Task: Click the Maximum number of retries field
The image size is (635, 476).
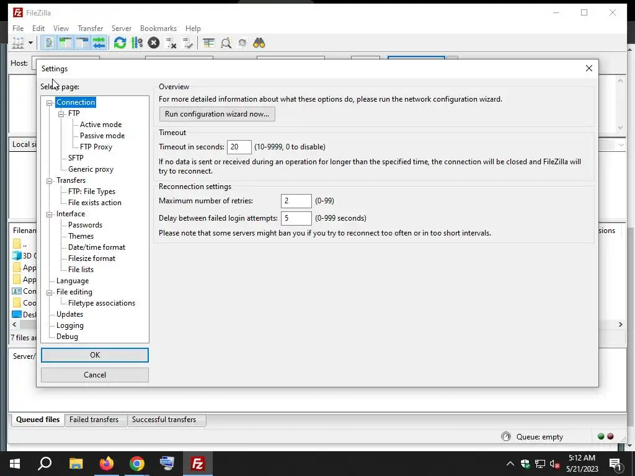Action: (296, 201)
